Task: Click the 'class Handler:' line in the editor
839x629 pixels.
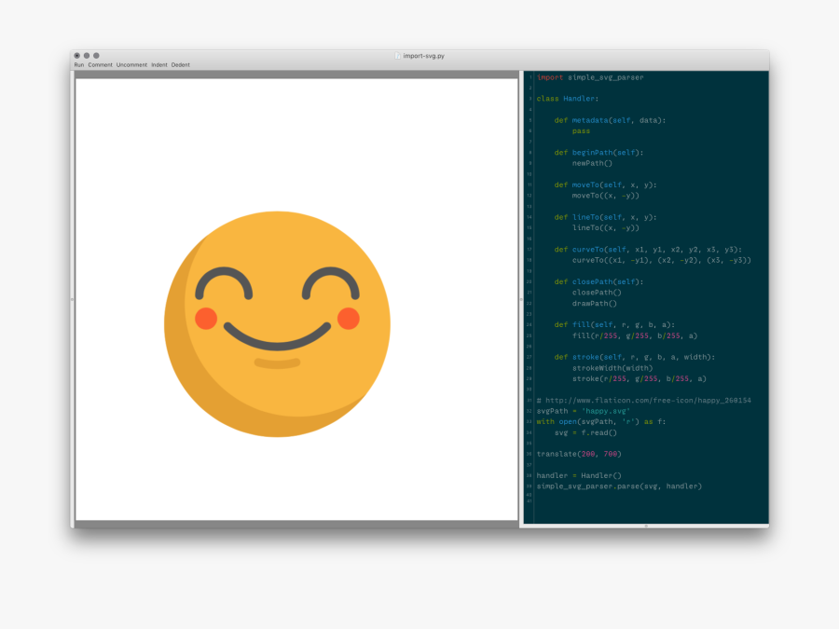Action: tap(568, 99)
